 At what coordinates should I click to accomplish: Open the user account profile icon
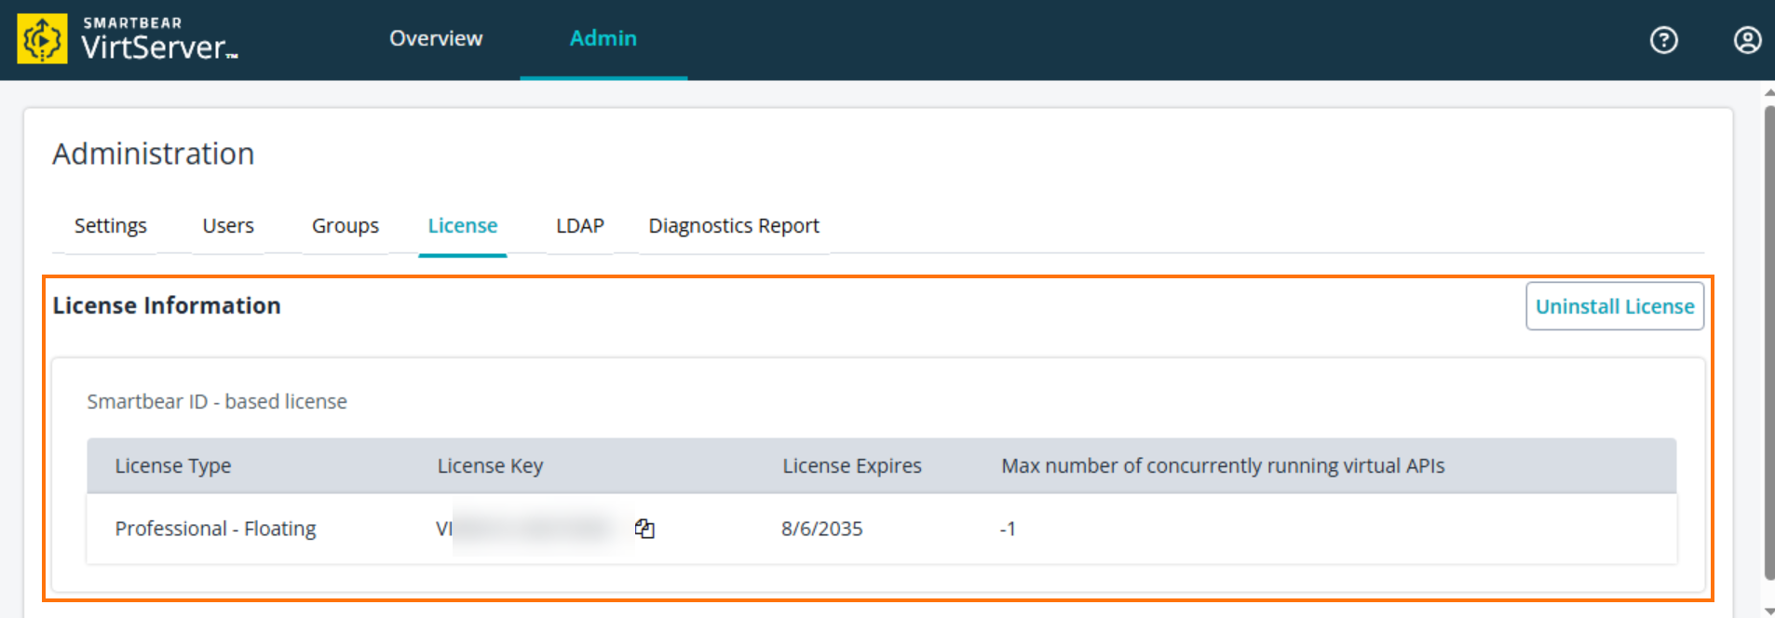coord(1747,40)
